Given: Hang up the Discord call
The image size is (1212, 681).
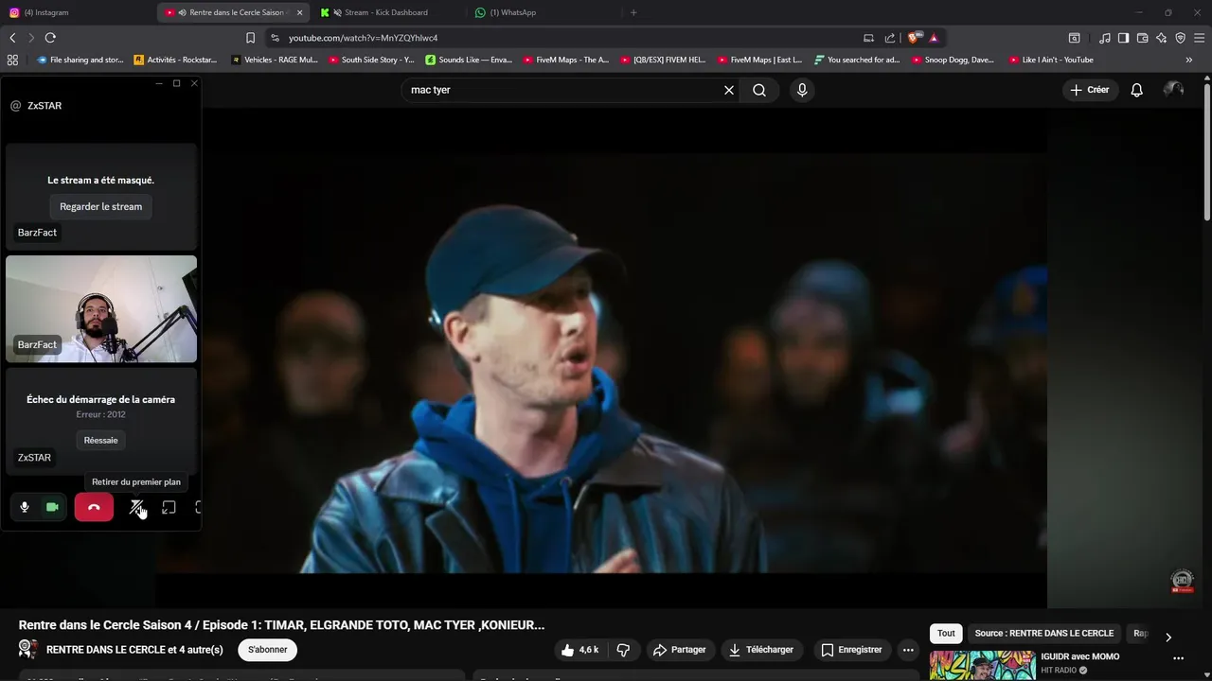Looking at the screenshot, I should point(94,508).
